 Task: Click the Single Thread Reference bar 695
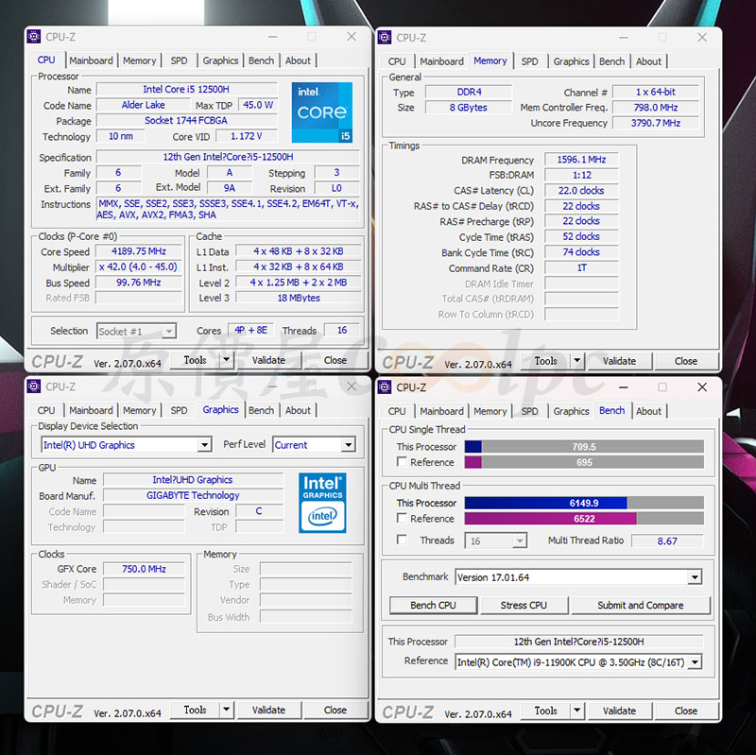584,462
